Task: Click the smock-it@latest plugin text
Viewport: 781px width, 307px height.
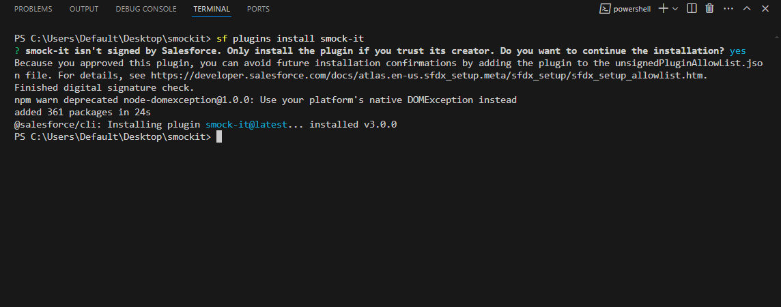Action: tap(246, 124)
